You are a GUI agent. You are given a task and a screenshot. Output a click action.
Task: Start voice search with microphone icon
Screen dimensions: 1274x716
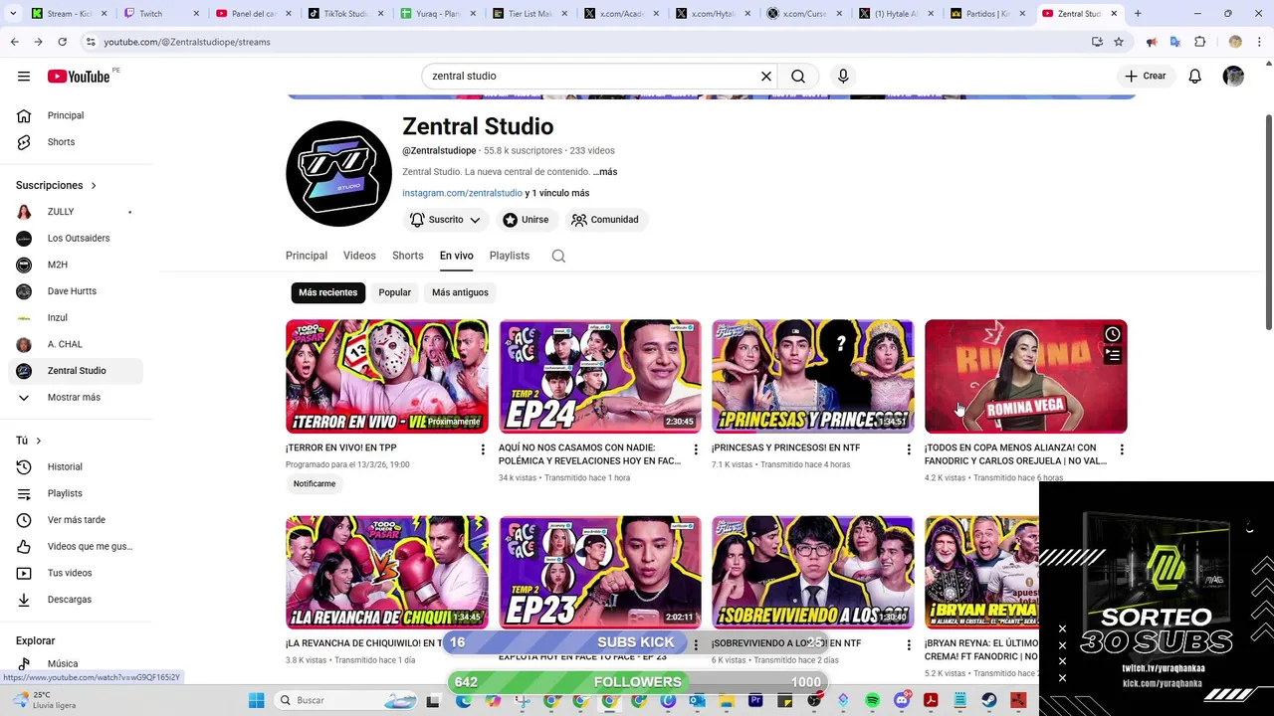click(x=843, y=76)
